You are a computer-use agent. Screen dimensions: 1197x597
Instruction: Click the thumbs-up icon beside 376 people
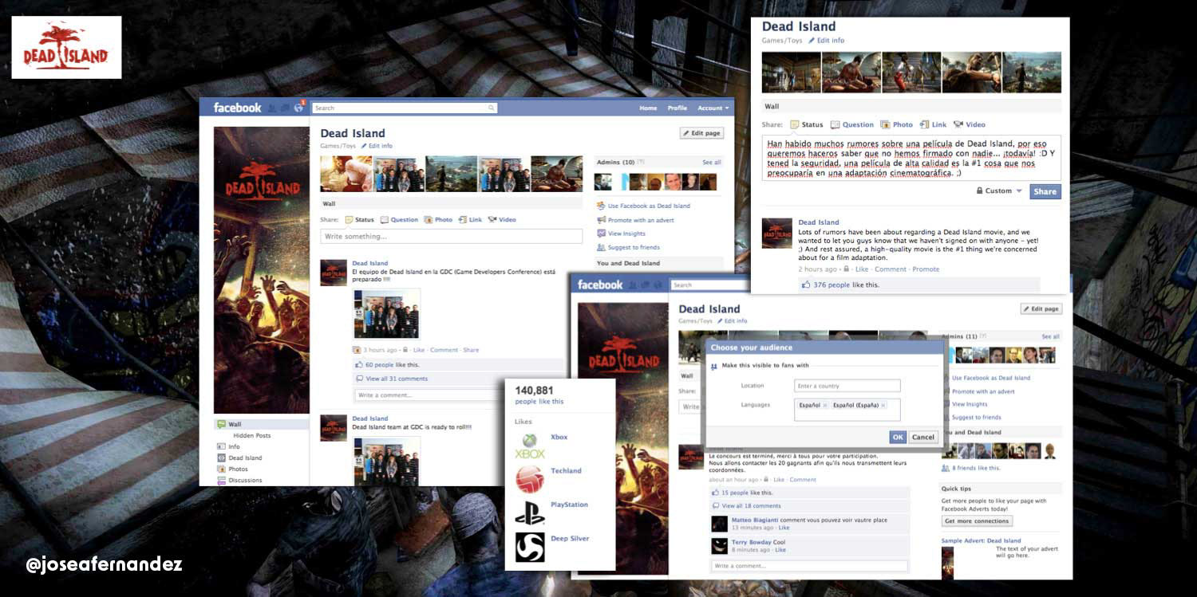[806, 285]
